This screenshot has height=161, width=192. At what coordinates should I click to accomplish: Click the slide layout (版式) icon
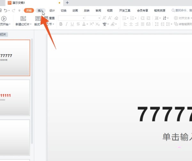(37, 19)
